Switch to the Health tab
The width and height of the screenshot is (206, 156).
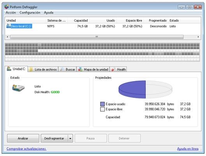118,69
